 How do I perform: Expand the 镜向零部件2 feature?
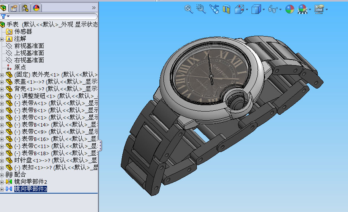[2, 182]
